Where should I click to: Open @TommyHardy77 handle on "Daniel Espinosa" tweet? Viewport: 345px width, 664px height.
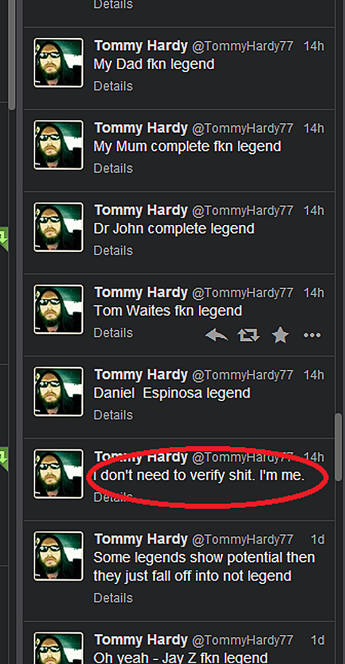click(x=242, y=375)
